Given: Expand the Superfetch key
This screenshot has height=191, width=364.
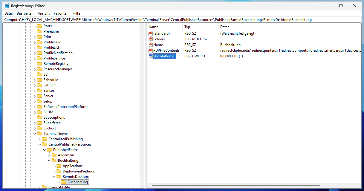Looking at the screenshot, I should pos(35,123).
